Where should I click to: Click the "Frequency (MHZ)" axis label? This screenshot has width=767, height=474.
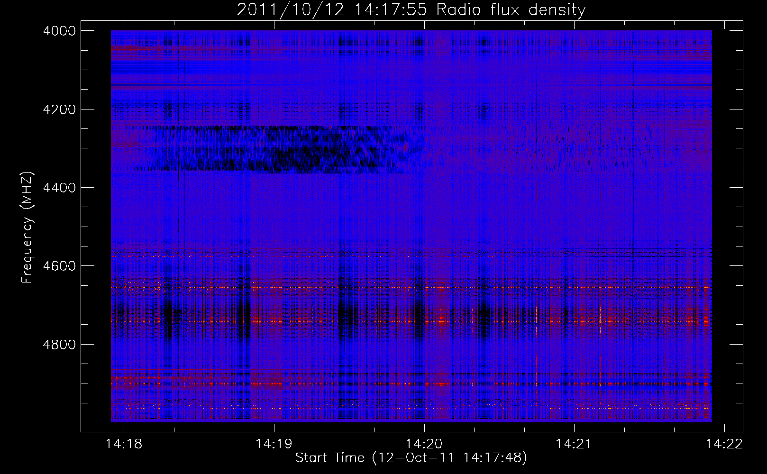click(27, 228)
